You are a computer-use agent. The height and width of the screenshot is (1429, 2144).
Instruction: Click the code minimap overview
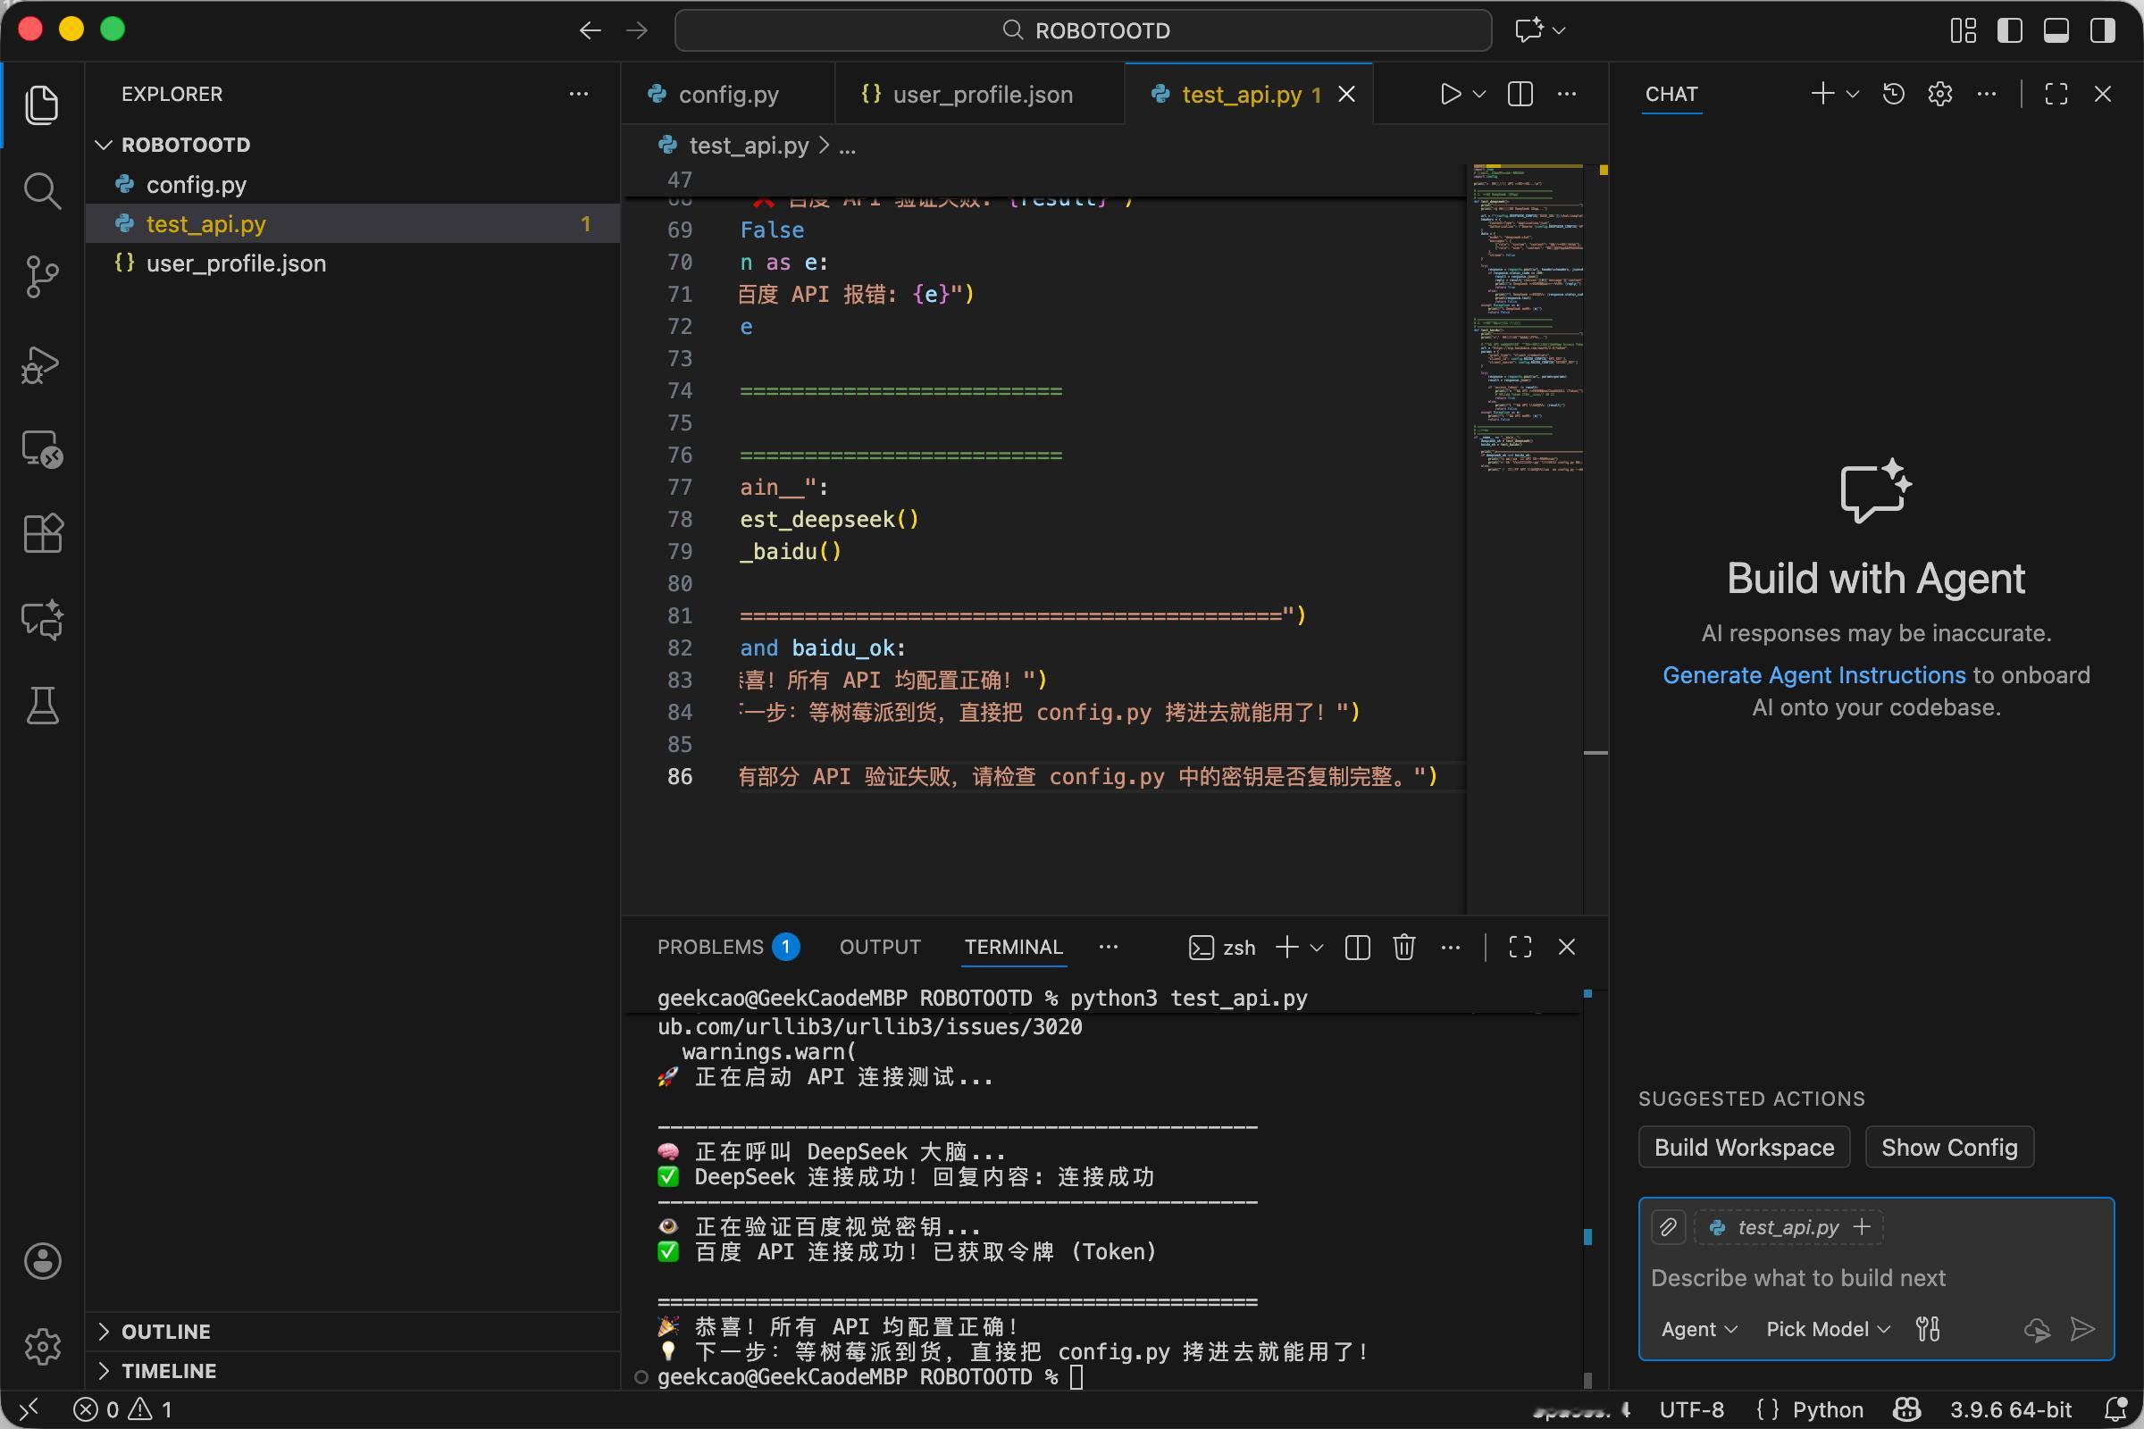[x=1528, y=319]
